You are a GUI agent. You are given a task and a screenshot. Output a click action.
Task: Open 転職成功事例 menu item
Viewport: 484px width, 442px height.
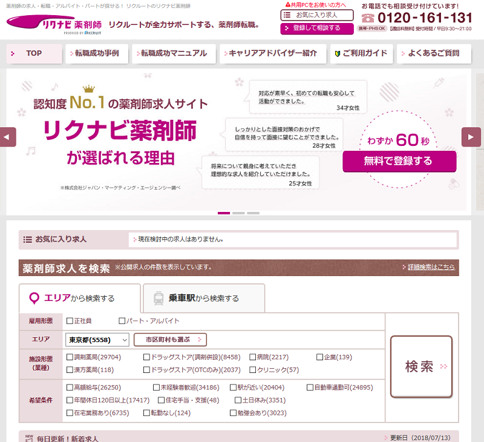pos(97,54)
